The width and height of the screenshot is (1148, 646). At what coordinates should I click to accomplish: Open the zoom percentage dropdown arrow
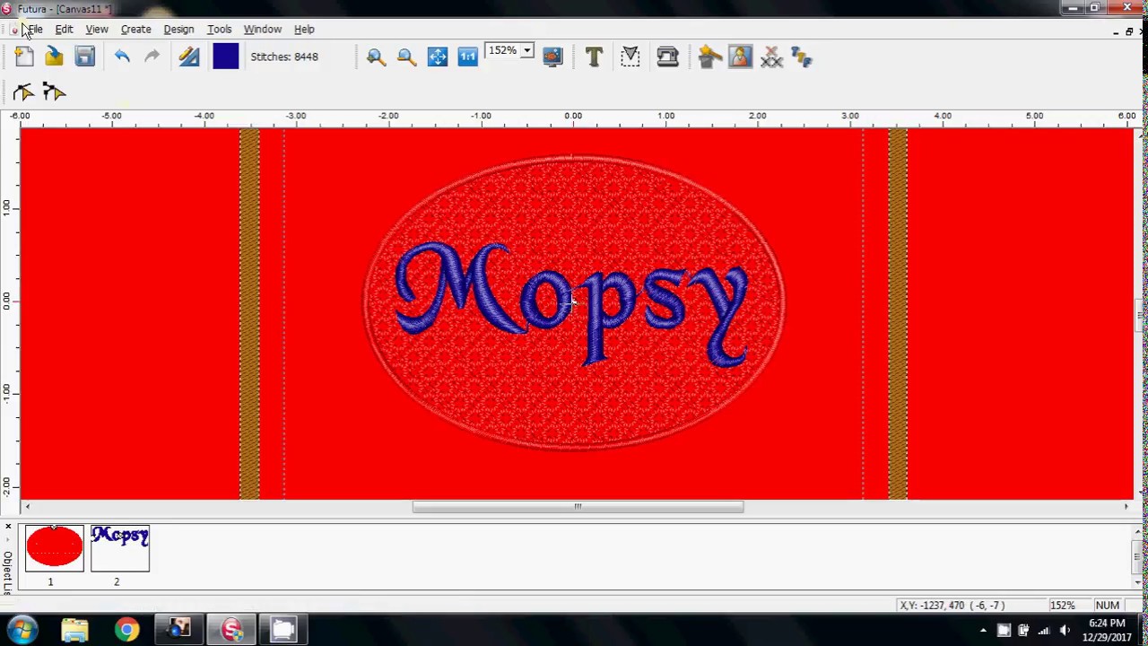(527, 51)
